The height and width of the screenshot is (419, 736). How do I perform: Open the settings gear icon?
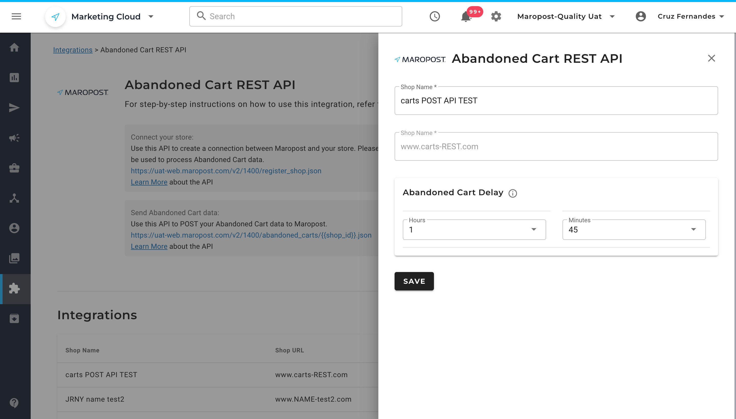point(496,16)
